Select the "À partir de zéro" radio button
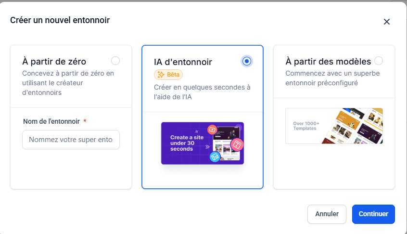The width and height of the screenshot is (407, 234). 115,61
